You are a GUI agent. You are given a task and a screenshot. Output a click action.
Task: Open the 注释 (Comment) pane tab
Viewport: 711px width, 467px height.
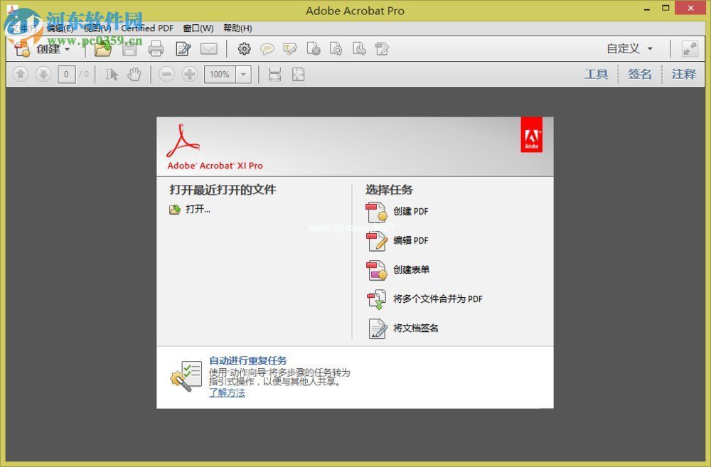pyautogui.click(x=683, y=74)
